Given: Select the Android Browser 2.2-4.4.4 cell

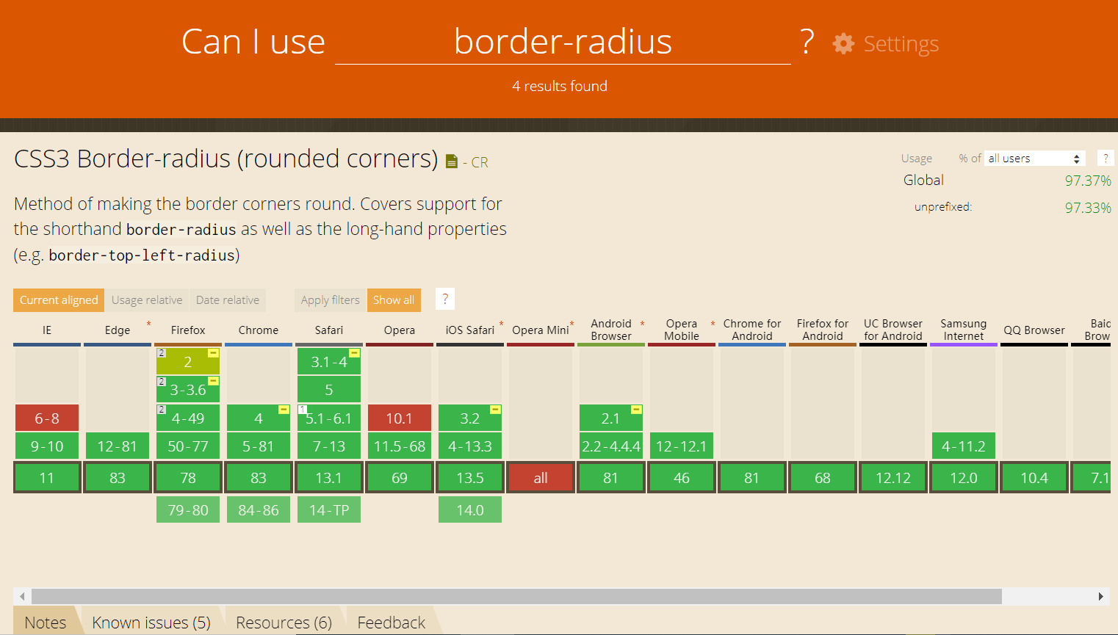Looking at the screenshot, I should pos(611,446).
